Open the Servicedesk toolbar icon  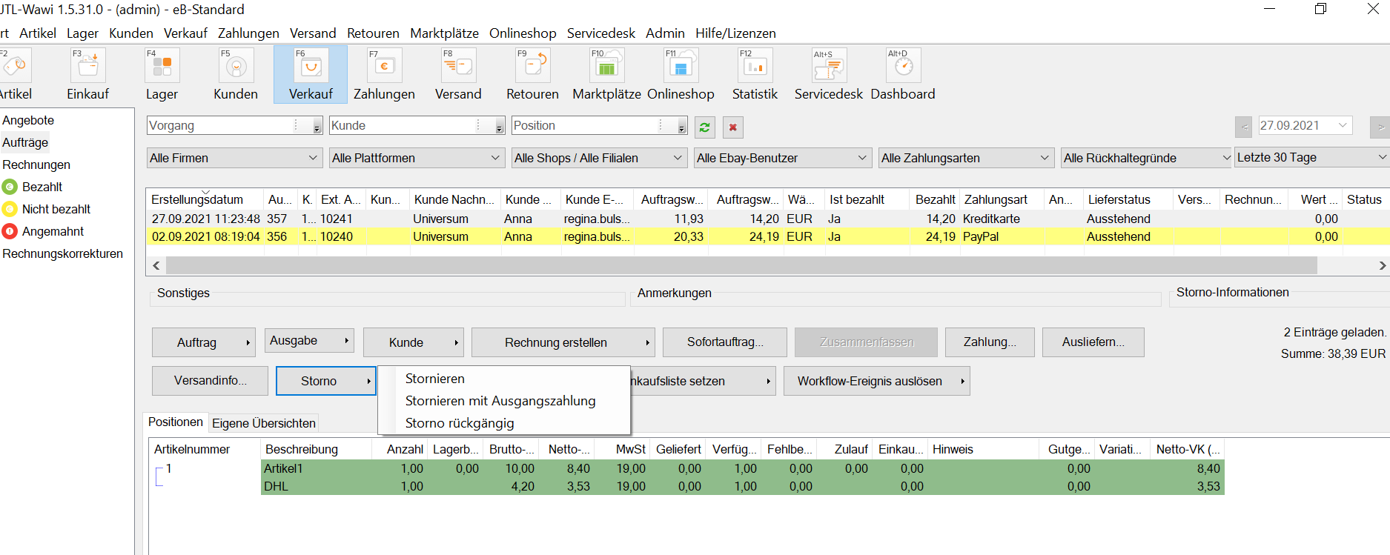click(x=829, y=74)
